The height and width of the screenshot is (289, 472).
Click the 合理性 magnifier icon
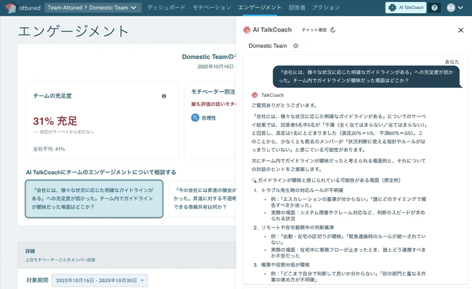point(195,118)
